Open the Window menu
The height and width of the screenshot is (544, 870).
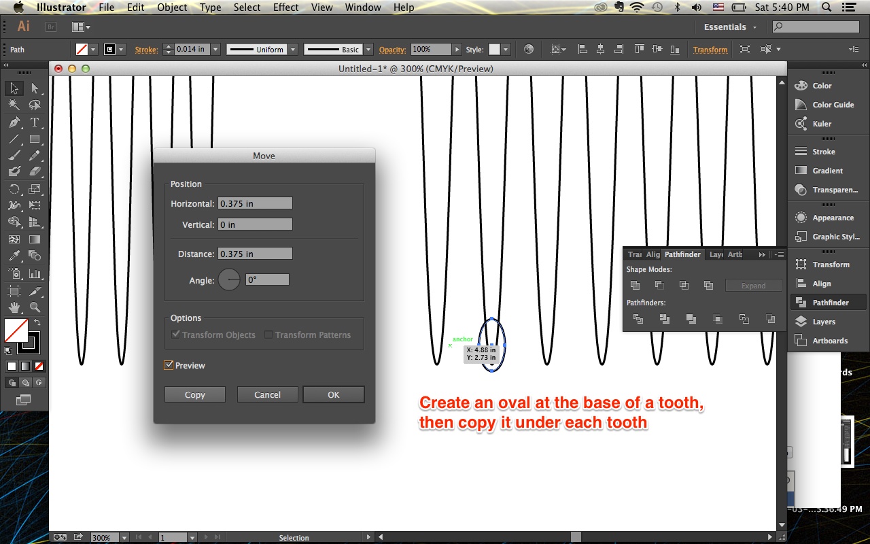[x=363, y=7]
